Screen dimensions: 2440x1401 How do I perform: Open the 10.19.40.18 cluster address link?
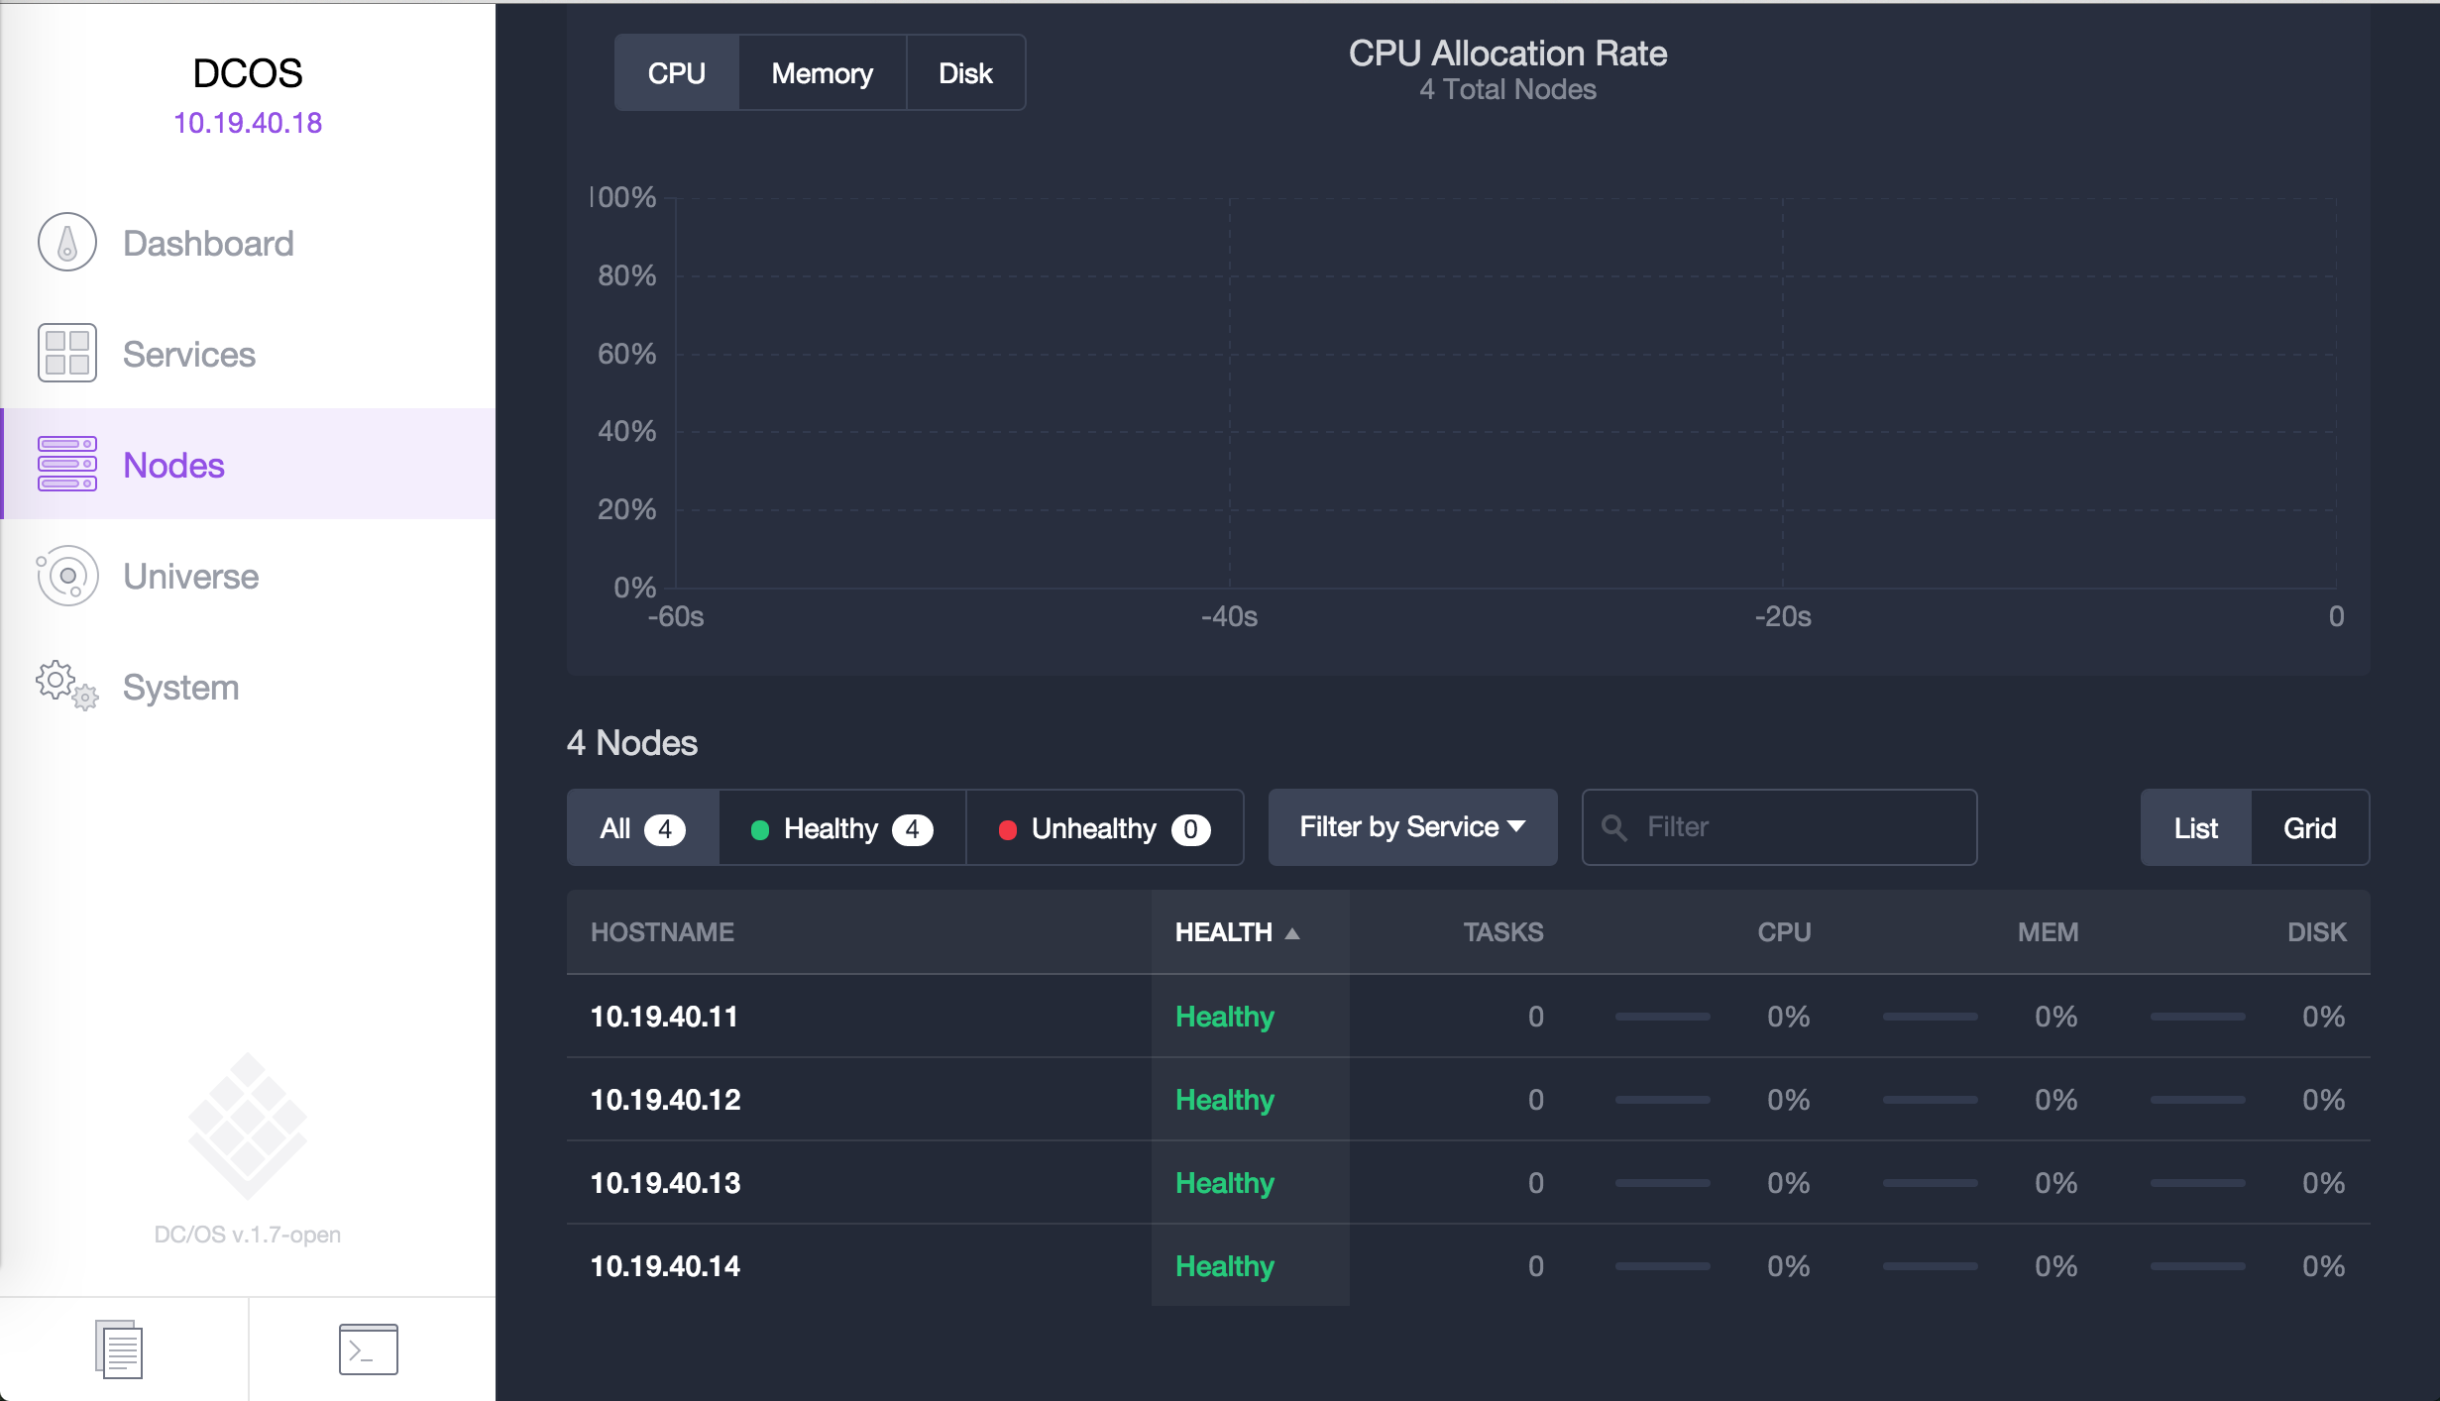coord(248,123)
